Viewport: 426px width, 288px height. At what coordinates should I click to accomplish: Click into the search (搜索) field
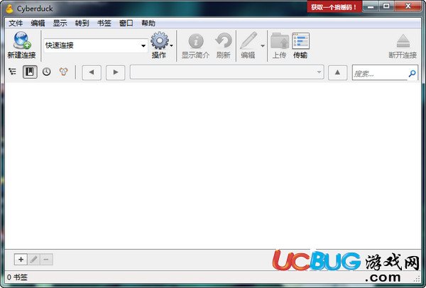(x=380, y=73)
